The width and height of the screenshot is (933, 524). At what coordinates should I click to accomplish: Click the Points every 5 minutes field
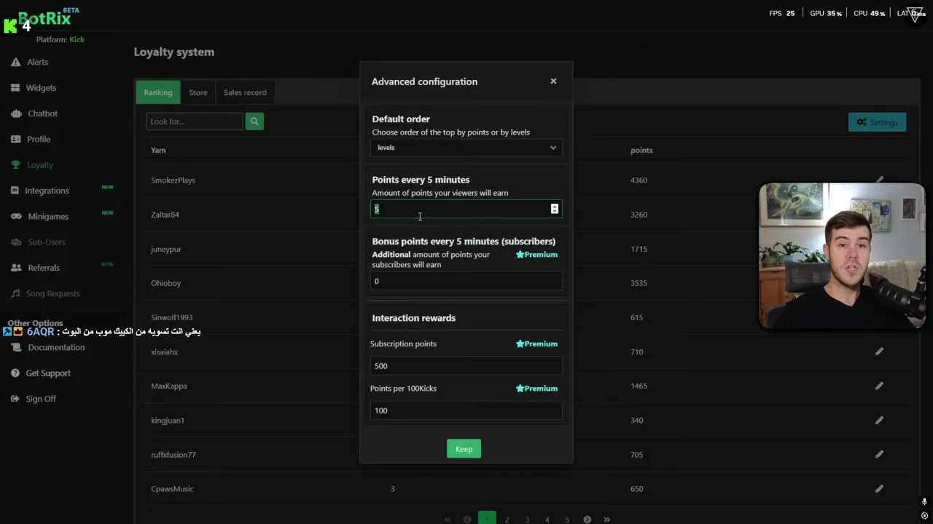click(459, 209)
